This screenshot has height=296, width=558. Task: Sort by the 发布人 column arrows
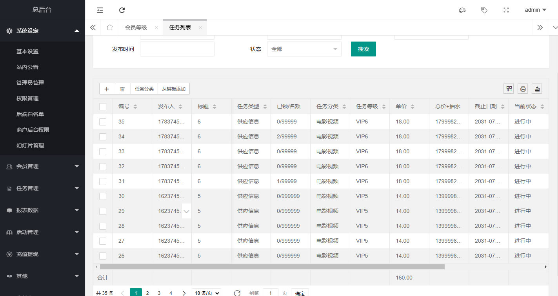click(x=180, y=107)
